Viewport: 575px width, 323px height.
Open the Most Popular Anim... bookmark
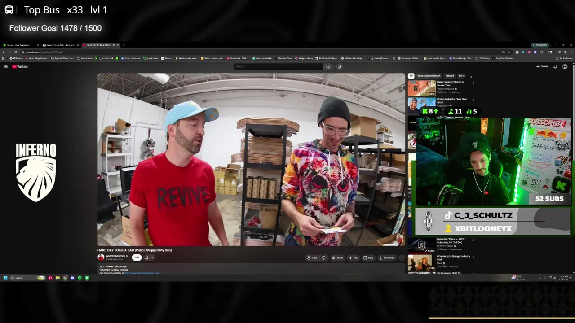(x=434, y=58)
